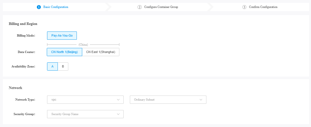Click the step 1 circle icon

(x=39, y=7)
